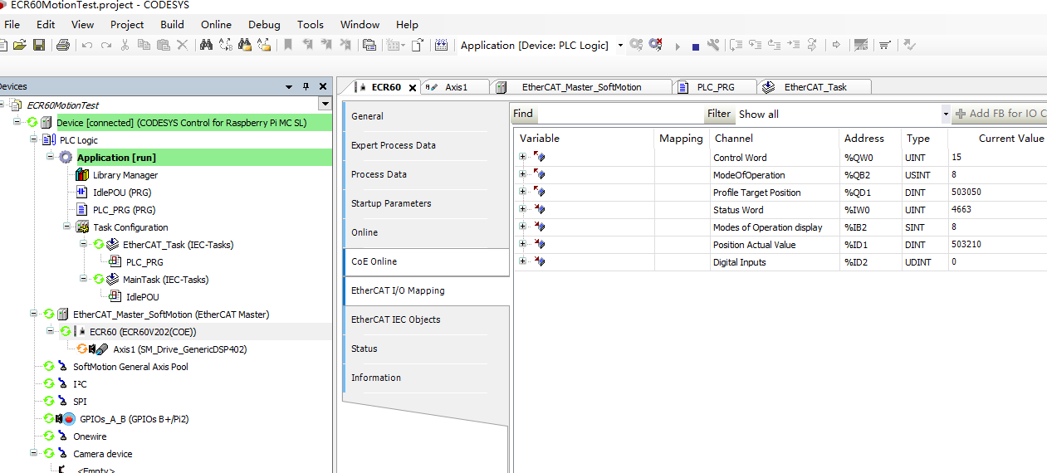1047x473 pixels.
Task: Collapse the EtherCAT_Task tree node
Action: [x=84, y=244]
